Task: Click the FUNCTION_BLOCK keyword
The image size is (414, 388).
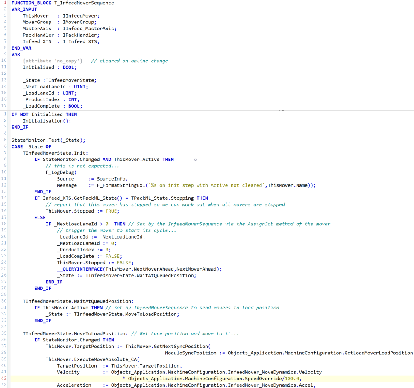Action: 31,3
